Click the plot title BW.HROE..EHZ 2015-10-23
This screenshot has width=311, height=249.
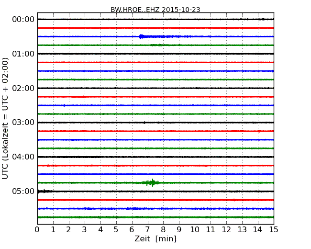coord(155,10)
